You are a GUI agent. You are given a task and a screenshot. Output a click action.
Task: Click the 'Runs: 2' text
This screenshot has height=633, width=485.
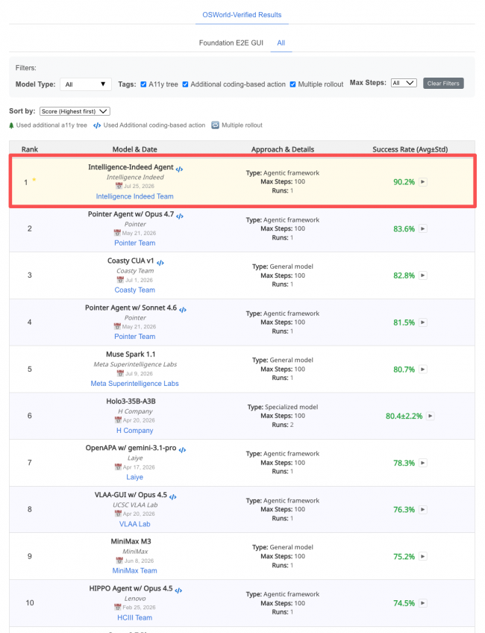point(283,425)
